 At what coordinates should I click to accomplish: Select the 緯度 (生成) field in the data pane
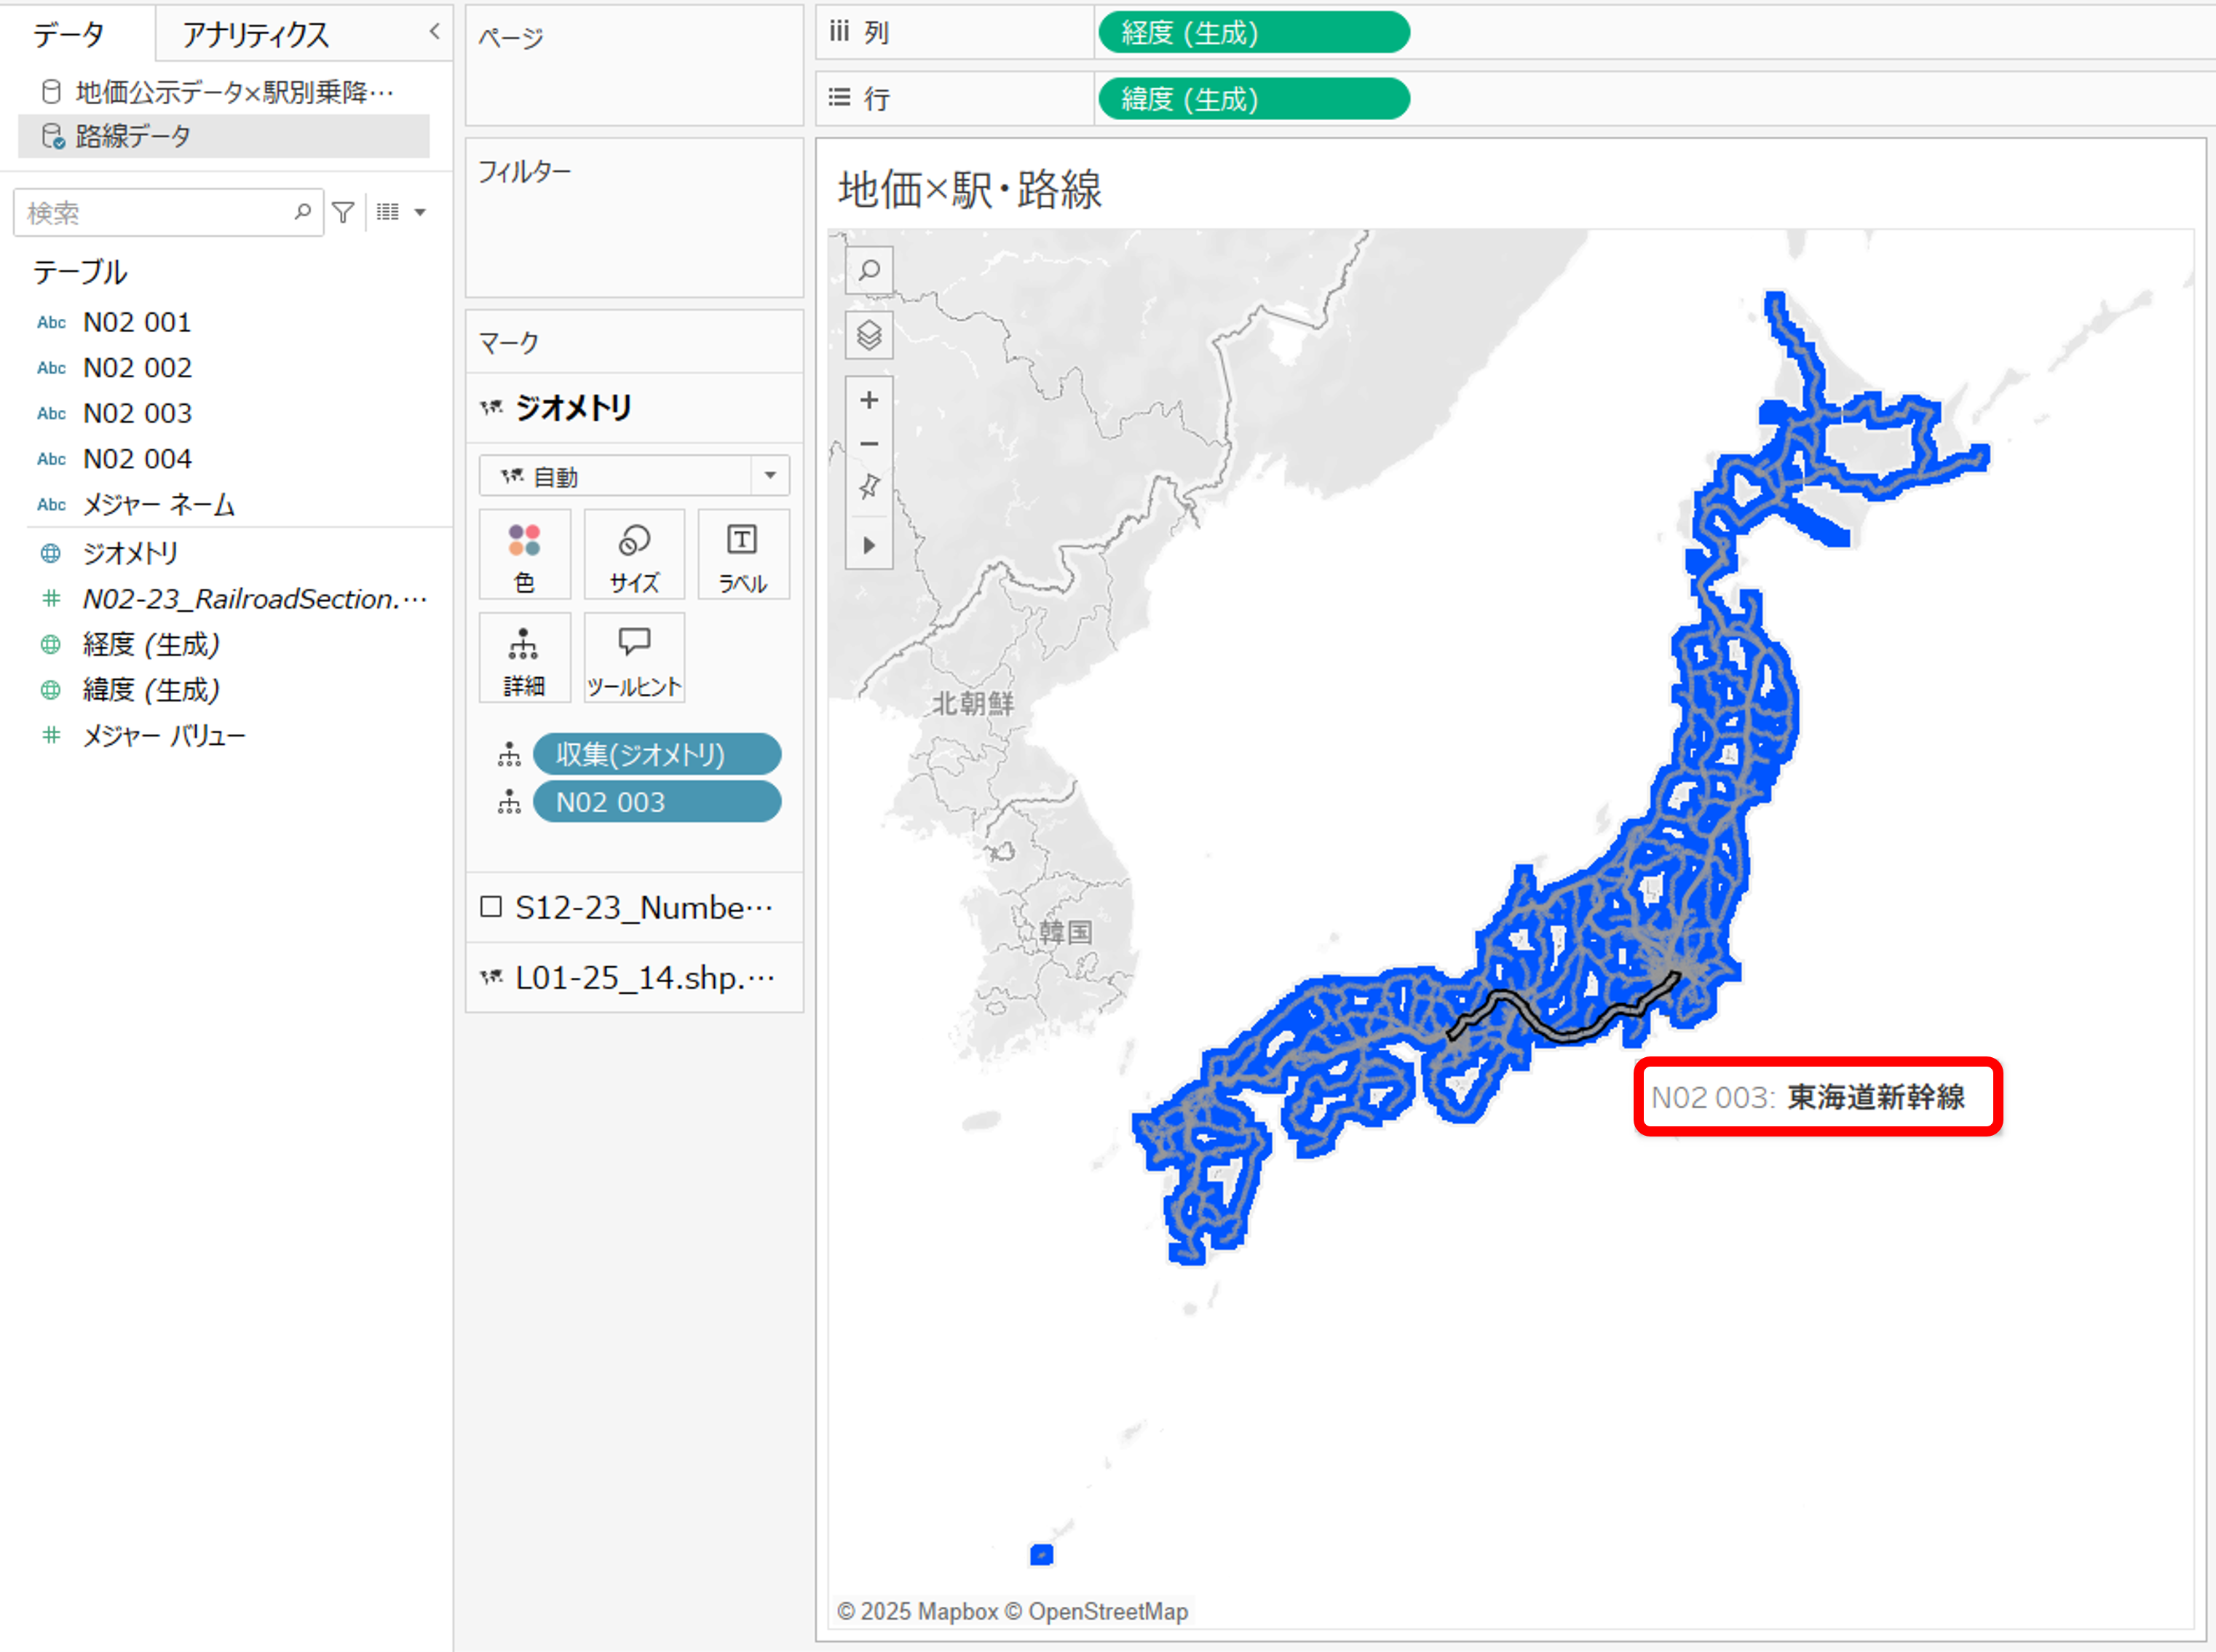click(151, 690)
